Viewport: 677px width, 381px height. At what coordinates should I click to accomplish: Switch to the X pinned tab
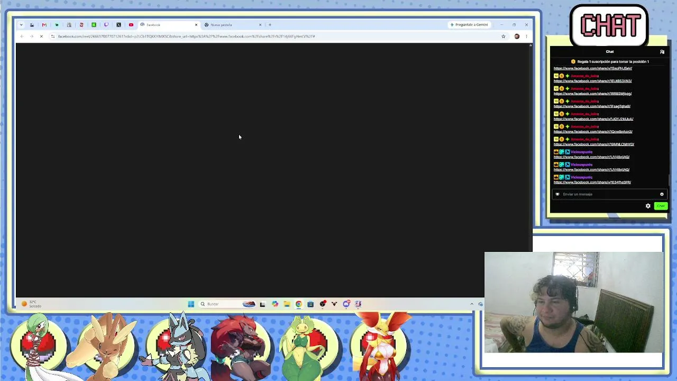(118, 25)
